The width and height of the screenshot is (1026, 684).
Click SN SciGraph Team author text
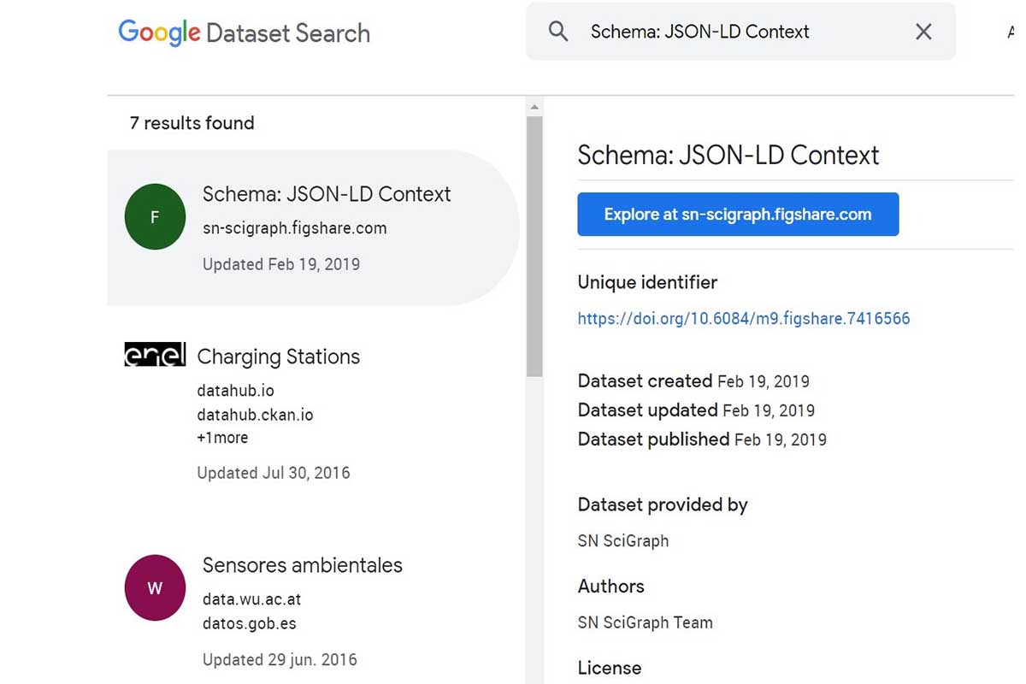pos(646,622)
